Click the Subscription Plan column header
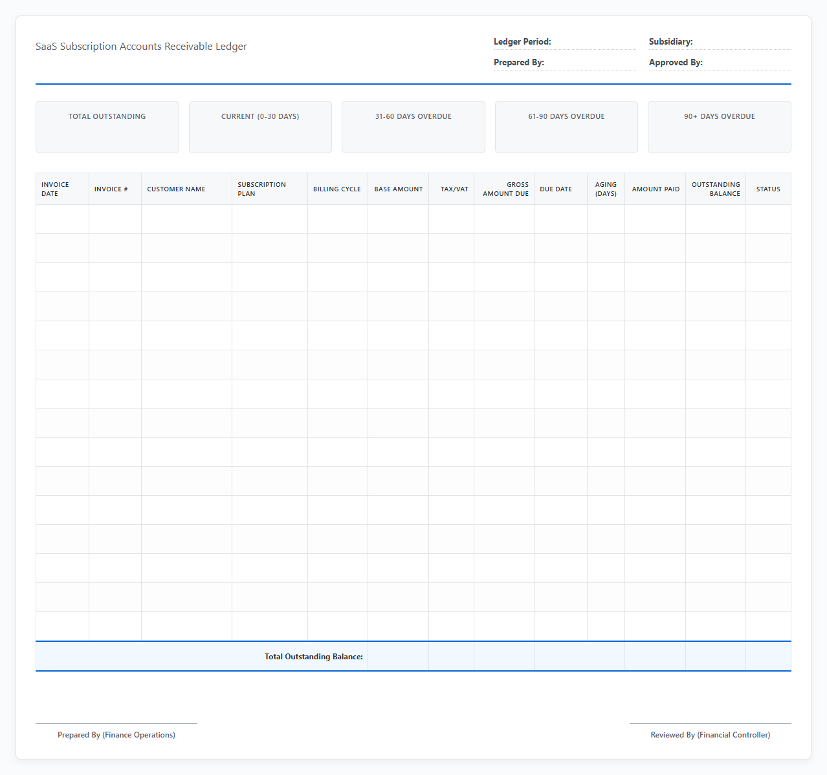The width and height of the screenshot is (827, 775). pos(270,189)
